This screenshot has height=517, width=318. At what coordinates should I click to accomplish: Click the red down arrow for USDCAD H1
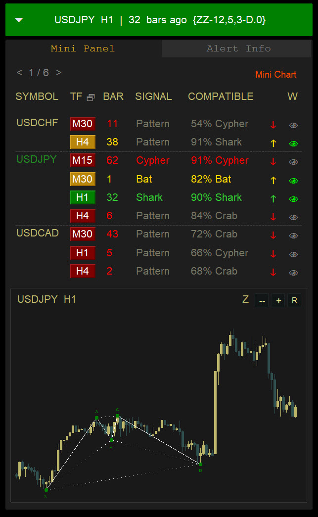click(x=273, y=254)
